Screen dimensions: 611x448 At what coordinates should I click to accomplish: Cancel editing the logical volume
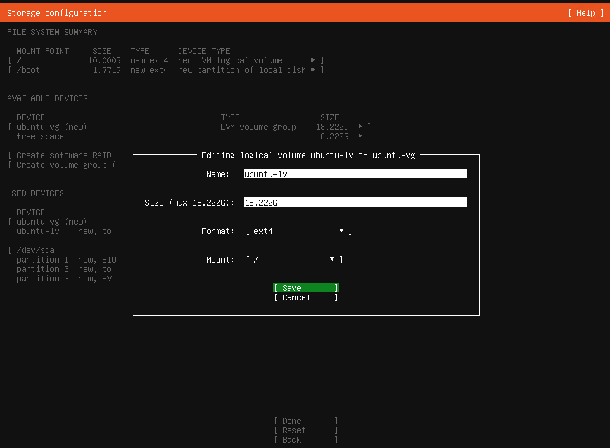(306, 297)
